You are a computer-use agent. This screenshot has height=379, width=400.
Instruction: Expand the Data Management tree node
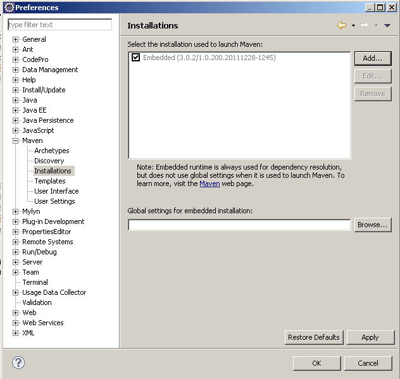(16, 70)
